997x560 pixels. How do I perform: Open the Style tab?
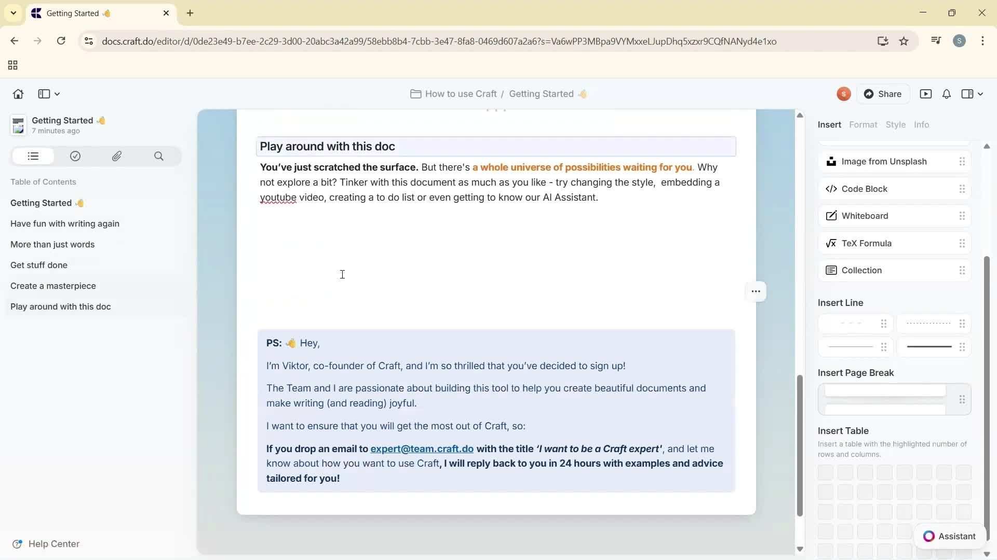[x=896, y=124]
